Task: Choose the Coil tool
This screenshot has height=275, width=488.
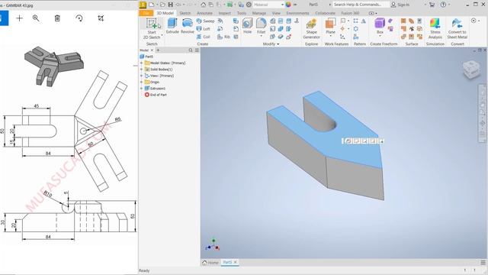Action: point(204,37)
